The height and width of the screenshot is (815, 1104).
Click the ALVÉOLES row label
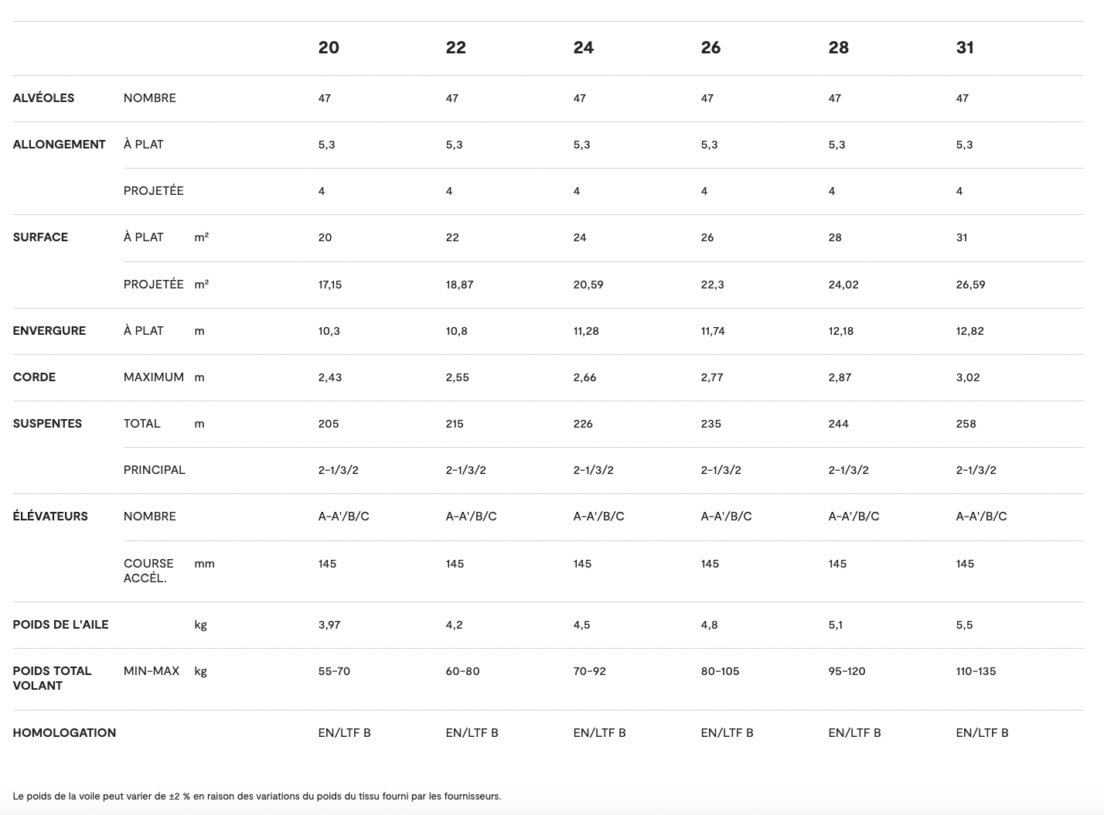pos(44,98)
